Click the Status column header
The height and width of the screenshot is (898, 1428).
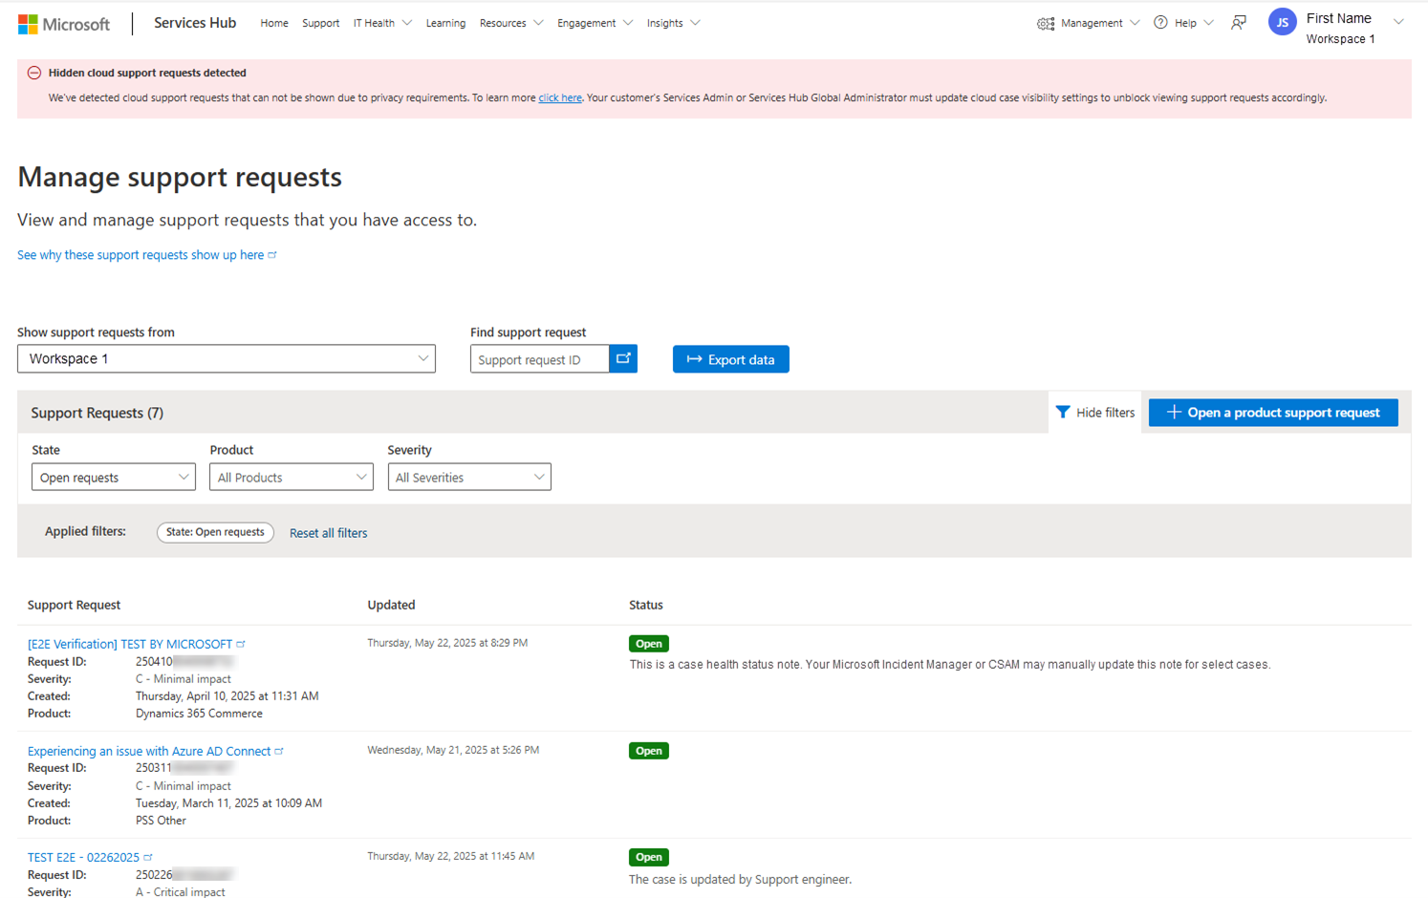(x=646, y=605)
